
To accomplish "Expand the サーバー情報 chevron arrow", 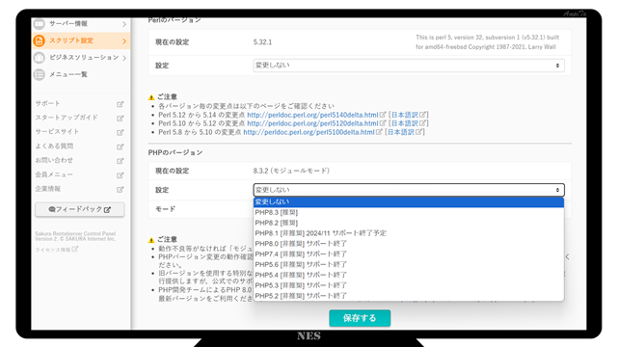I will 124,24.
